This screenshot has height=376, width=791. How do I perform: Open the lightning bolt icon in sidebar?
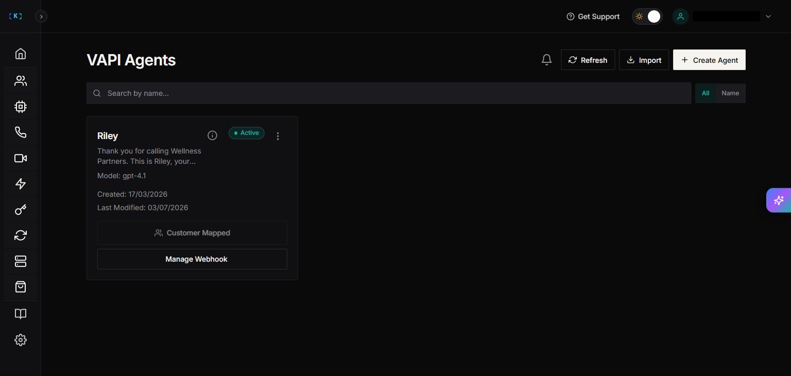(x=21, y=184)
